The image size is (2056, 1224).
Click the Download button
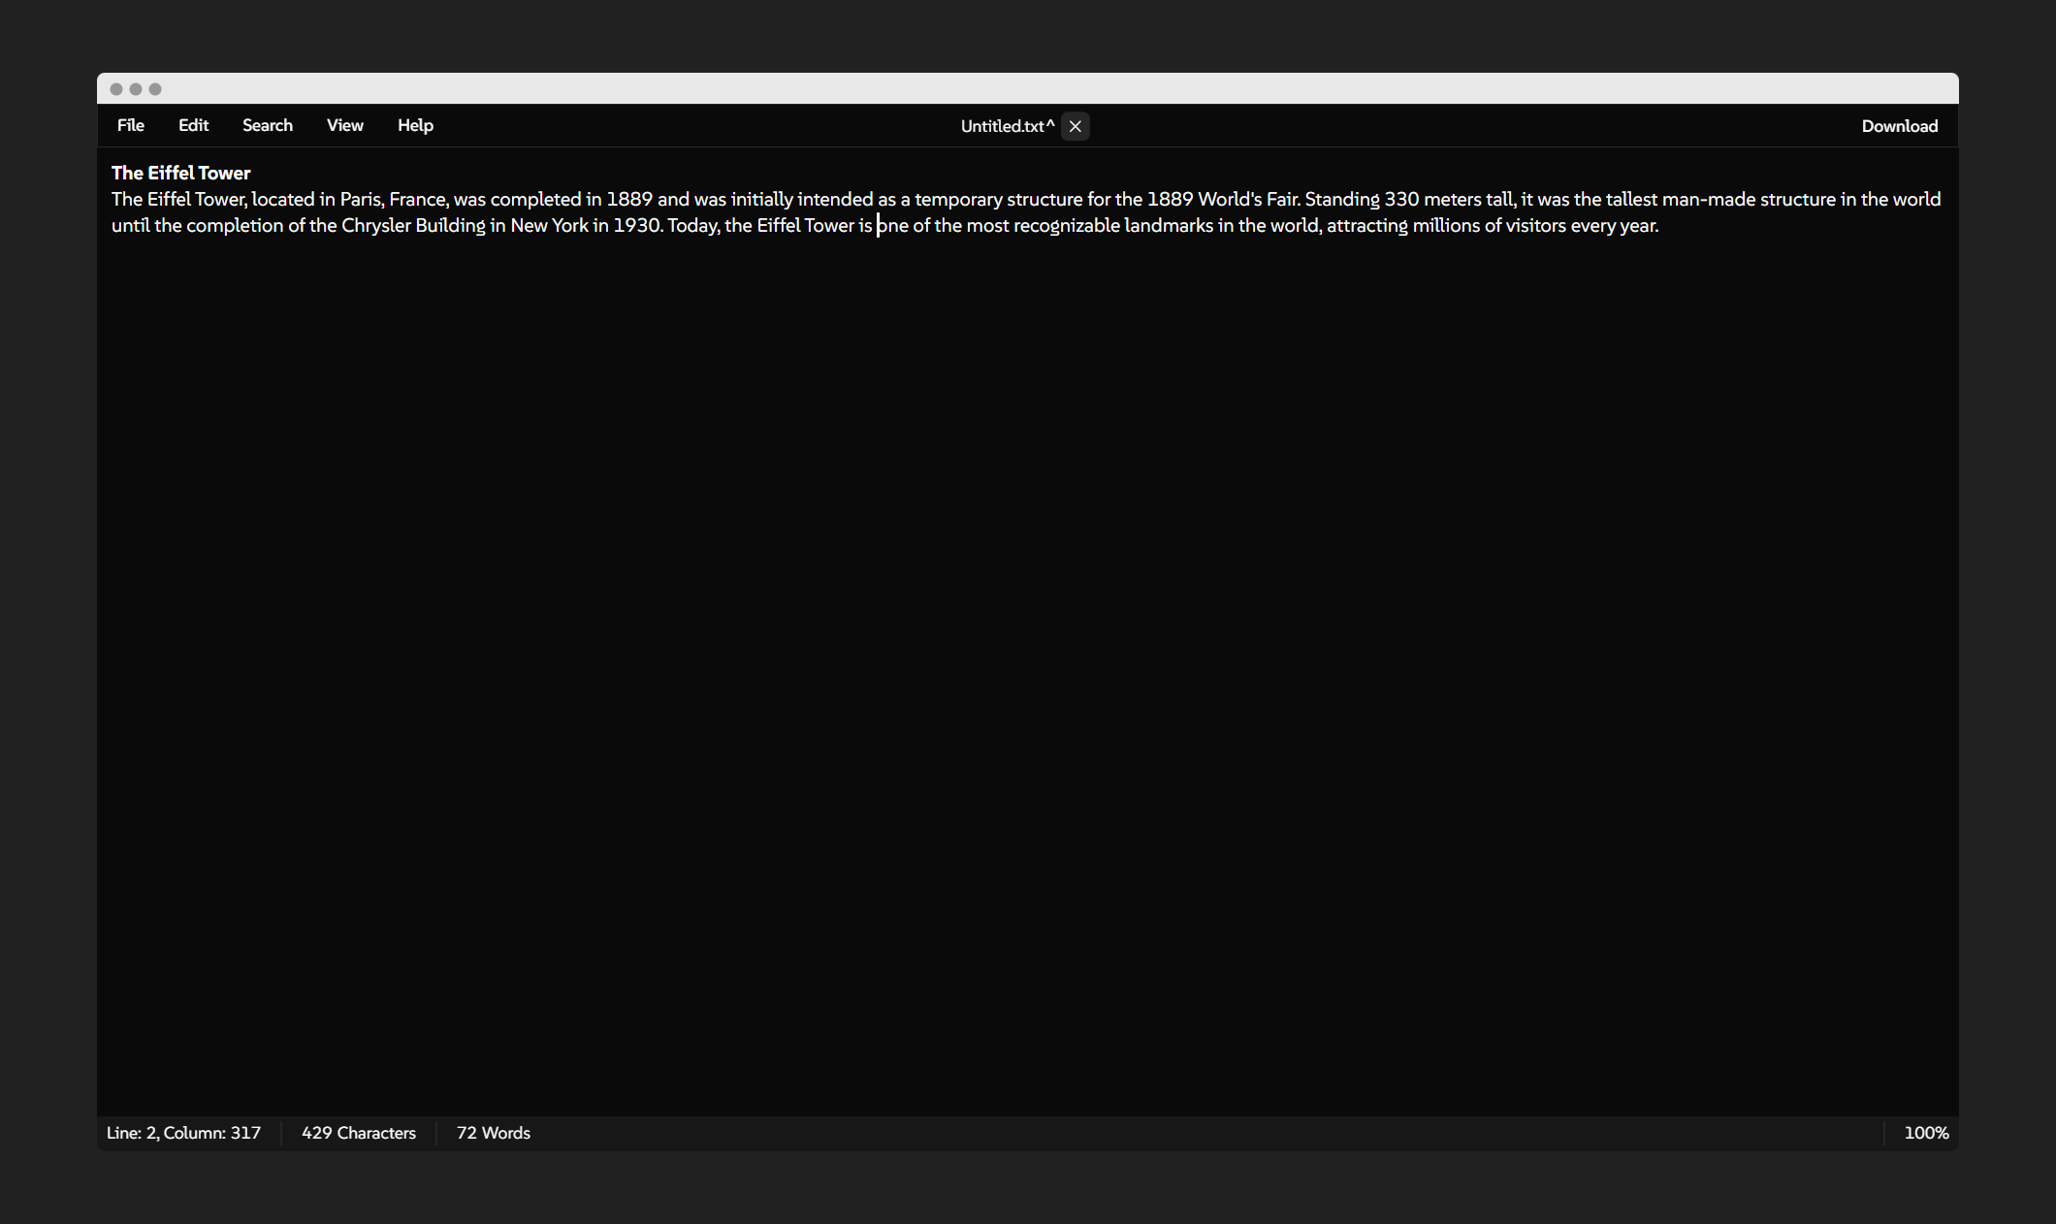pyautogui.click(x=1899, y=125)
